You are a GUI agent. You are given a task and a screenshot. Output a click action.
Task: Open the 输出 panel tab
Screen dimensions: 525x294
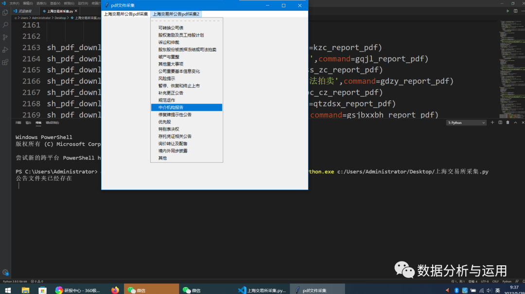click(x=28, y=123)
